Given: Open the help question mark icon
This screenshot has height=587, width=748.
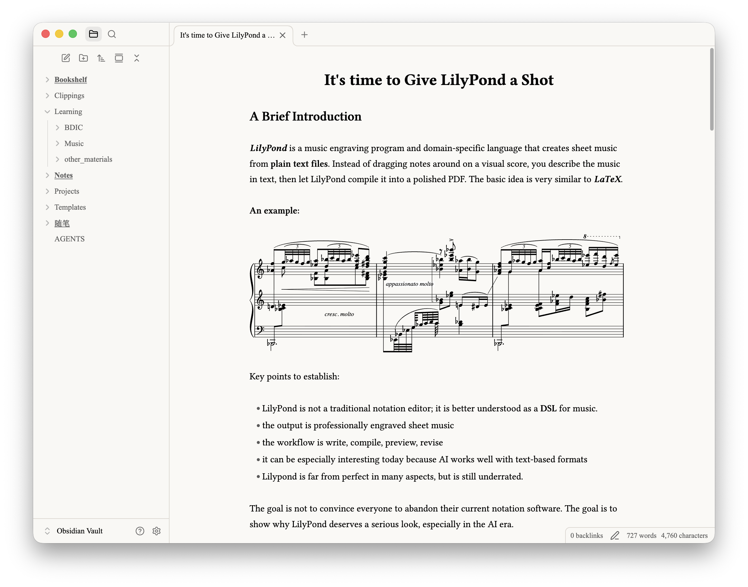Looking at the screenshot, I should (140, 531).
